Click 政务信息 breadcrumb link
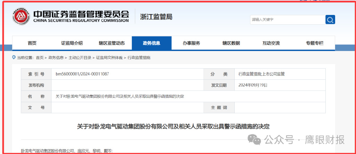 pos(56,58)
